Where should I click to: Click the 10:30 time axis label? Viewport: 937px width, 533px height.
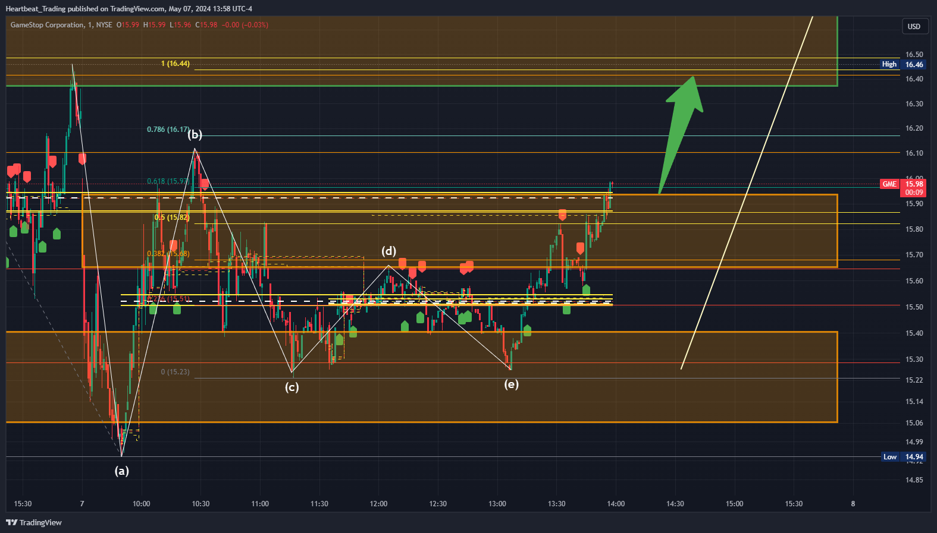point(200,504)
